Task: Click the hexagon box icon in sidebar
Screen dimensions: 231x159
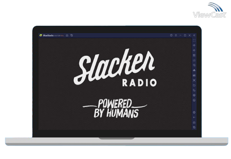Action: click(194, 95)
